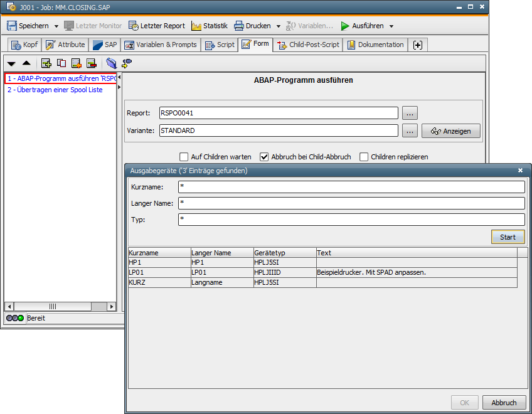Browse reports with the Report ellipsis button
Image resolution: width=532 pixels, height=414 pixels.
[411, 113]
